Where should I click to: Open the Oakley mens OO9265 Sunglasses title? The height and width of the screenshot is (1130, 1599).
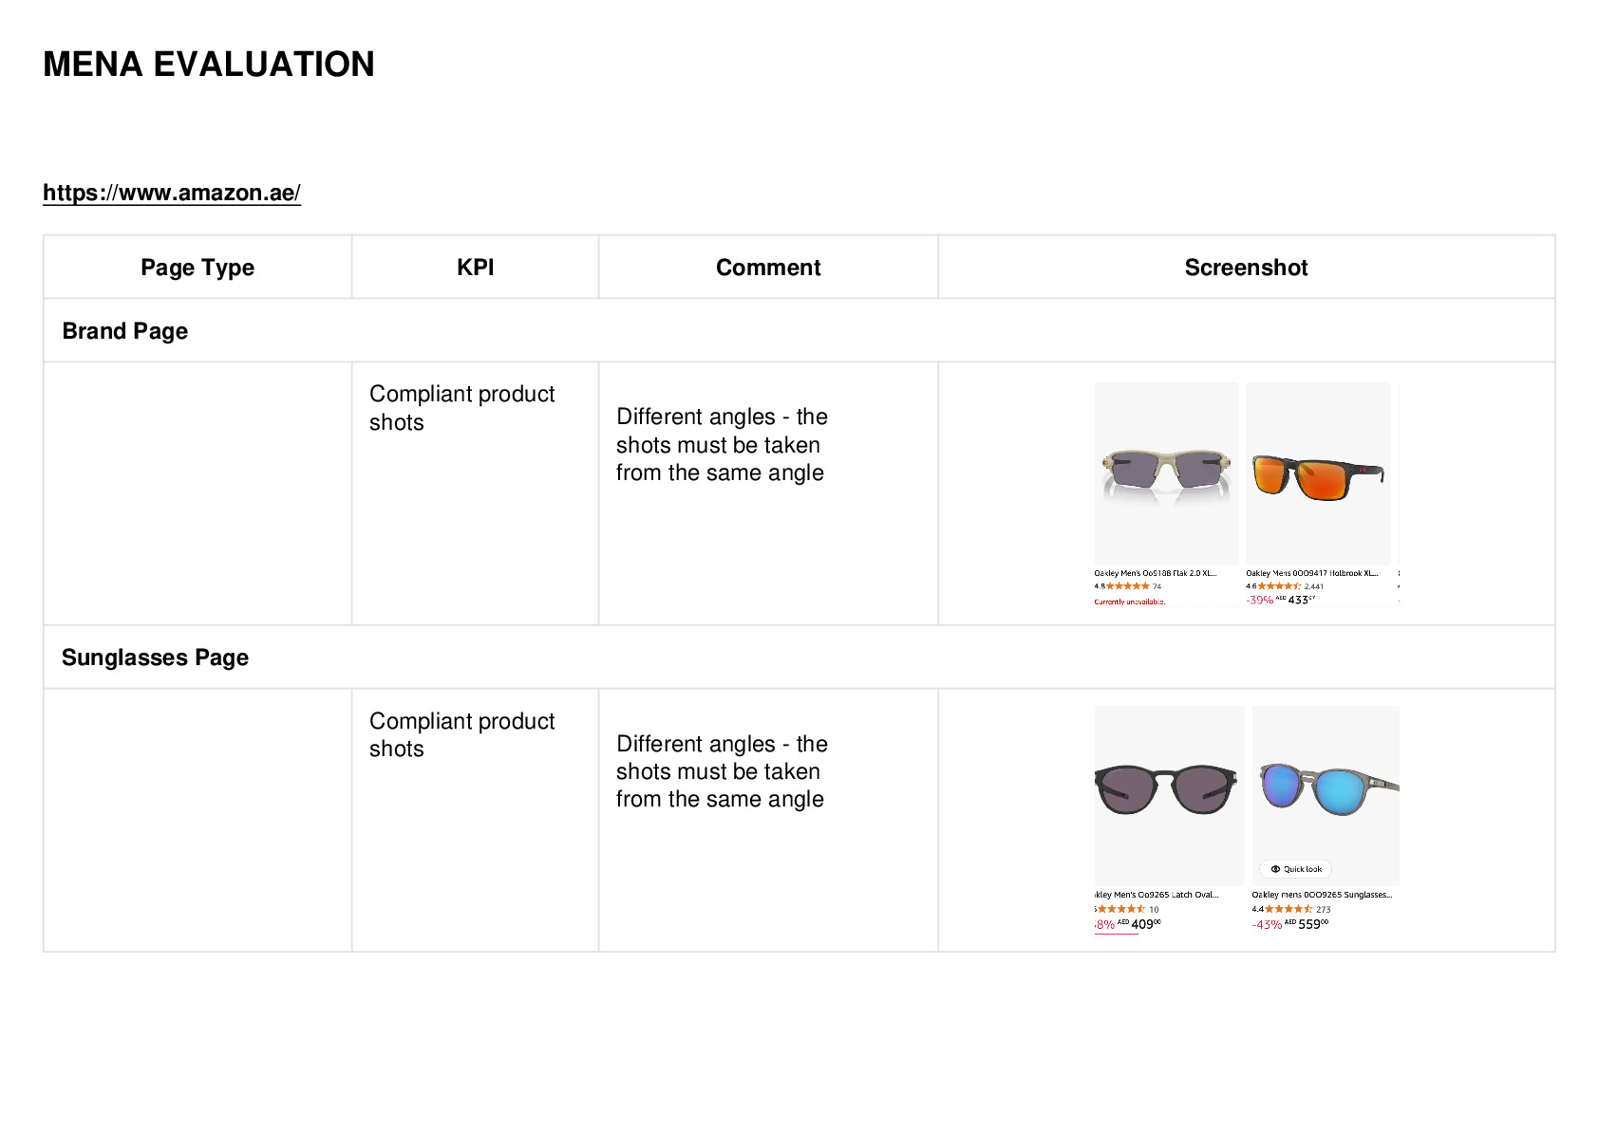[x=1322, y=895]
